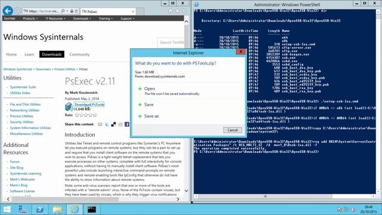Open Mark's Webcasts link

pyautogui.click(x=23, y=179)
